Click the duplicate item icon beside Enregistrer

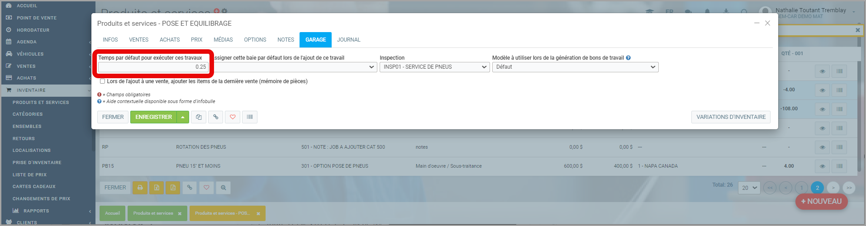tap(199, 117)
